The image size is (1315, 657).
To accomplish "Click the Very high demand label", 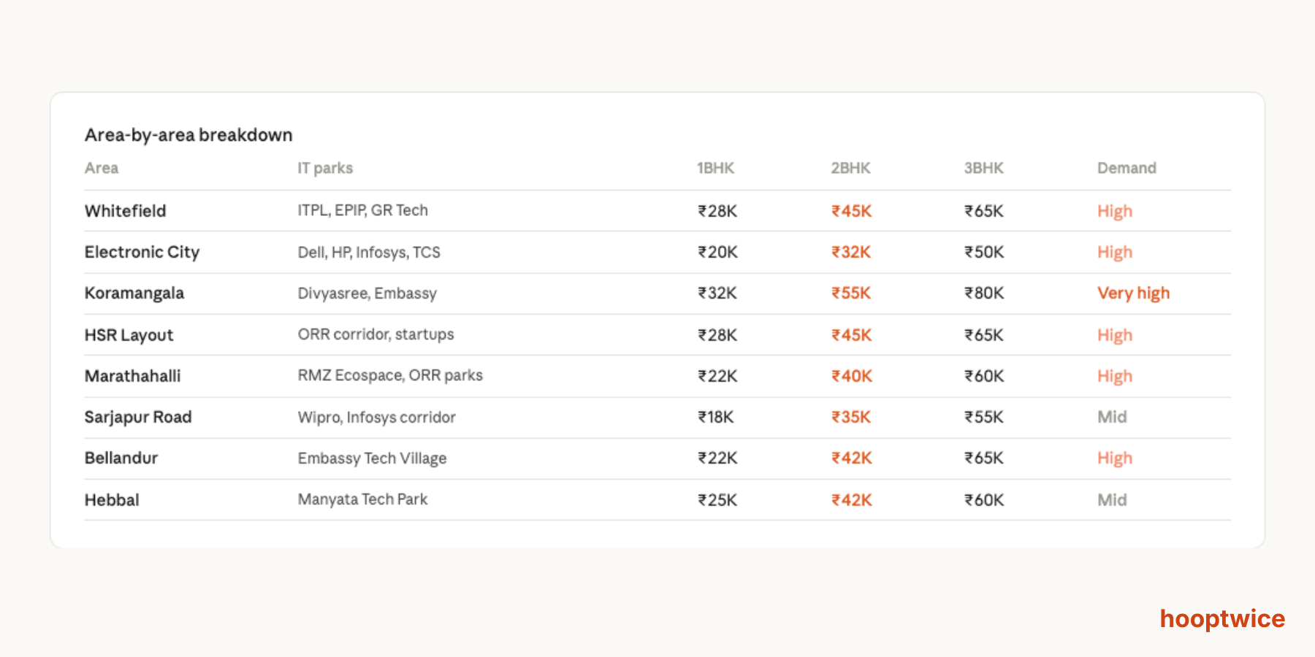I will coord(1132,293).
